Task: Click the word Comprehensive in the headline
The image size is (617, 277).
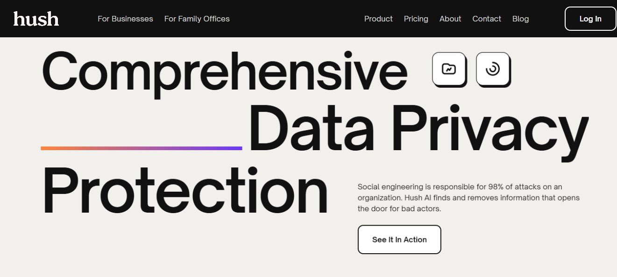Action: (224, 71)
